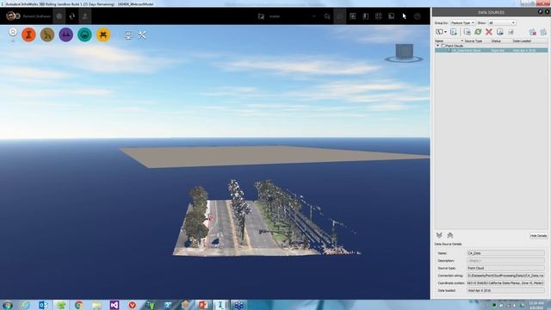Viewport: 551px width, 310px height.
Task: Select the arrow pointer tool in top bar
Action: 404,16
